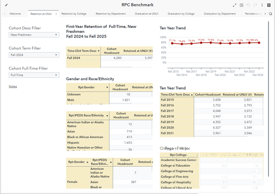The image size is (275, 194).
Task: Open the Retention by College tab
Action: coord(74,14)
